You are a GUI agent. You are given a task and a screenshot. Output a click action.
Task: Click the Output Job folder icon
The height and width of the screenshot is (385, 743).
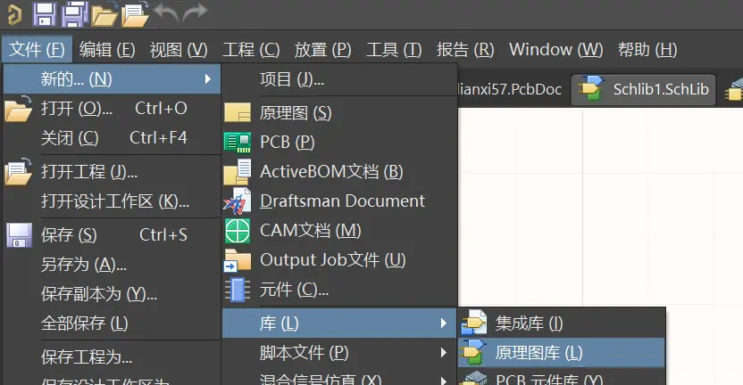238,260
